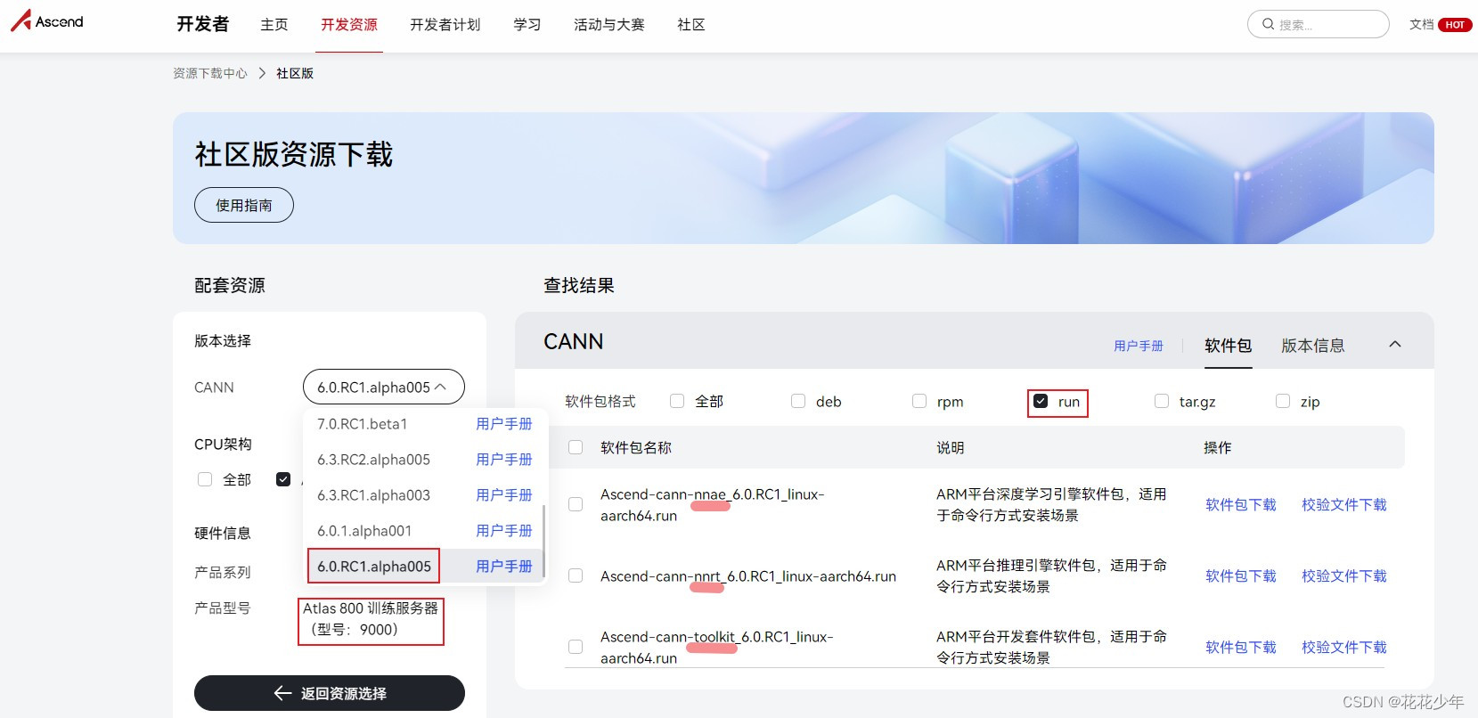Open the 社区 nav item
The height and width of the screenshot is (718, 1478).
691,25
